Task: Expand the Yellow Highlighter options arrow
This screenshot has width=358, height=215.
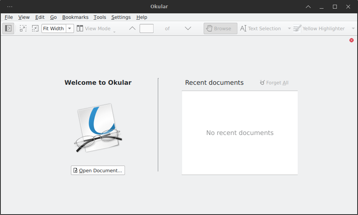Action: click(353, 28)
